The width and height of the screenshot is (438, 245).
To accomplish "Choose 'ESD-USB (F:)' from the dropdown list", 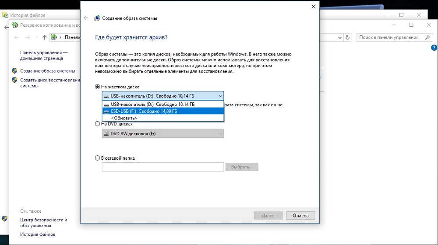I will coord(163,111).
